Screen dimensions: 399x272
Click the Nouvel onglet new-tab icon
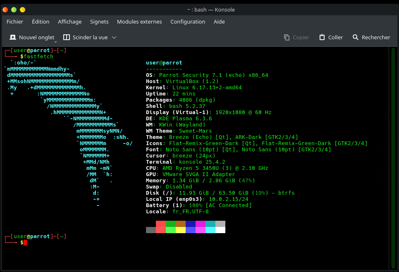pos(13,37)
